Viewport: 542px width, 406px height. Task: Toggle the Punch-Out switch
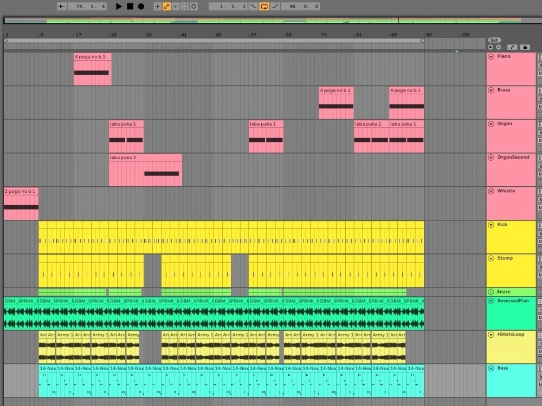pyautogui.click(x=275, y=6)
